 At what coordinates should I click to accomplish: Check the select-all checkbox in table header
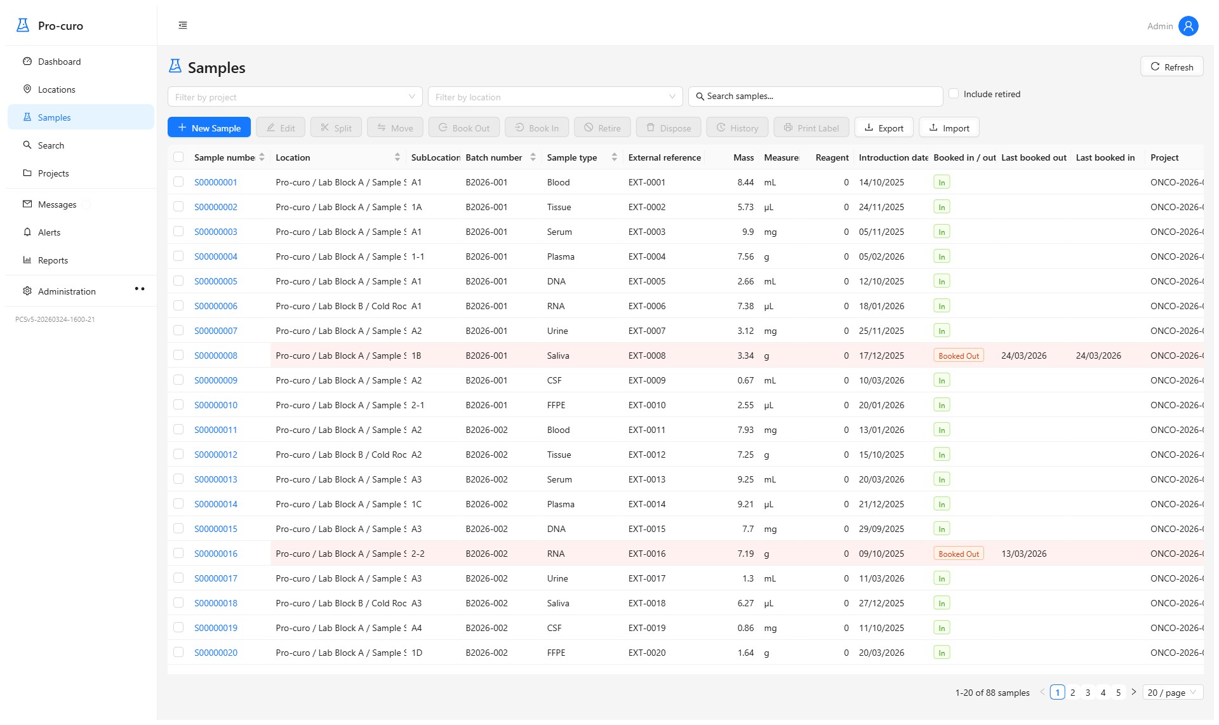[178, 156]
